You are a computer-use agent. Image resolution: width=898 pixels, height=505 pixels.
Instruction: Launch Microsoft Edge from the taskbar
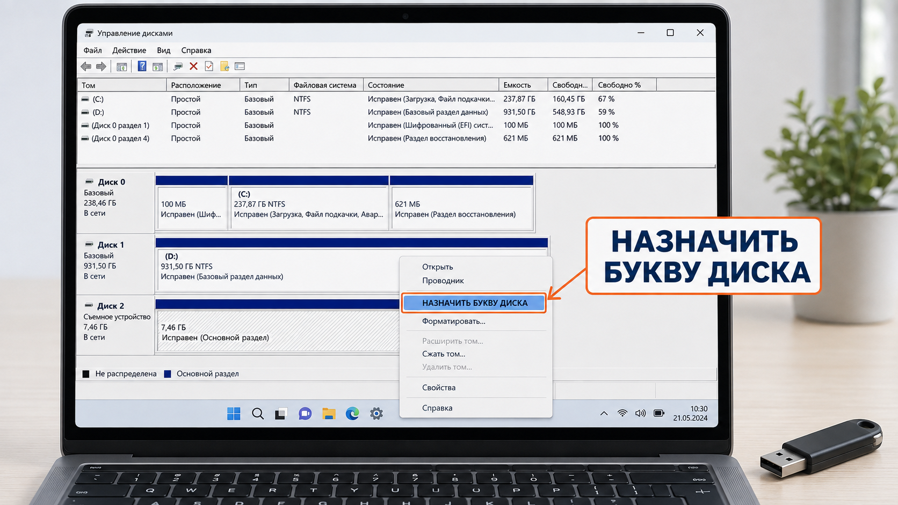[352, 413]
